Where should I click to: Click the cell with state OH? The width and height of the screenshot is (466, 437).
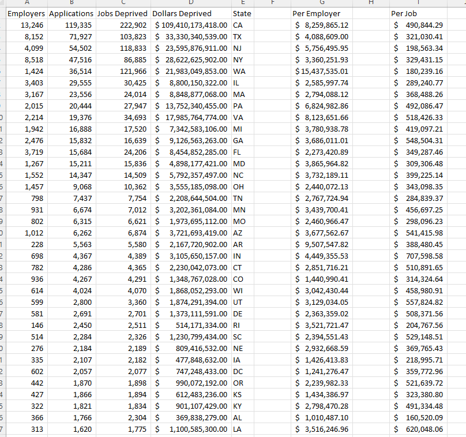(x=243, y=187)
